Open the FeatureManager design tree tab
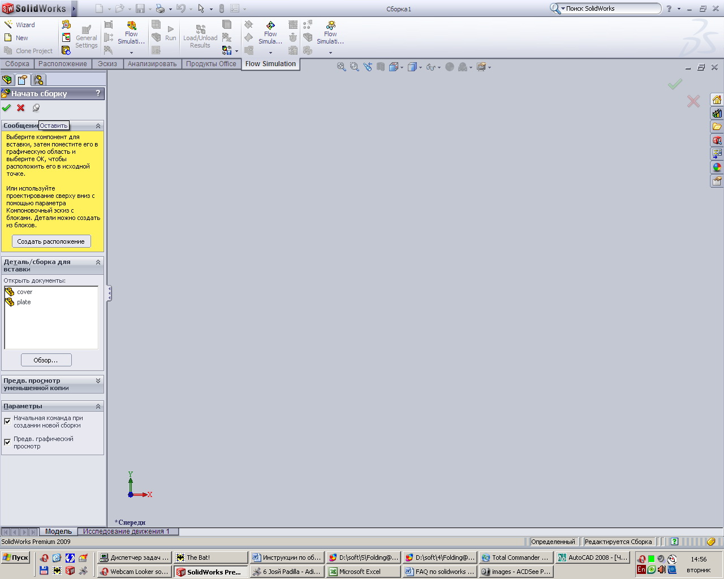Image resolution: width=724 pixels, height=579 pixels. 7,80
